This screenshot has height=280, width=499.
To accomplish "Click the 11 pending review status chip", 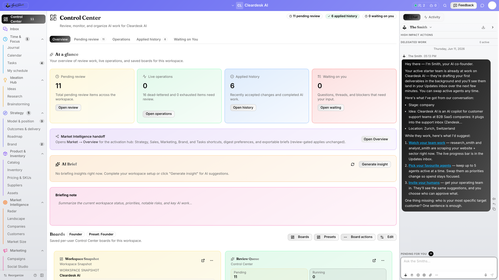I will [x=305, y=16].
